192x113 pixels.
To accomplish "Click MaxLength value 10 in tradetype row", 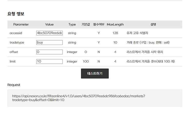I will tap(115, 43).
